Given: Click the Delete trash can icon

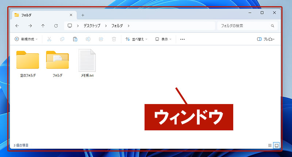Looking at the screenshot, I should (114, 39).
